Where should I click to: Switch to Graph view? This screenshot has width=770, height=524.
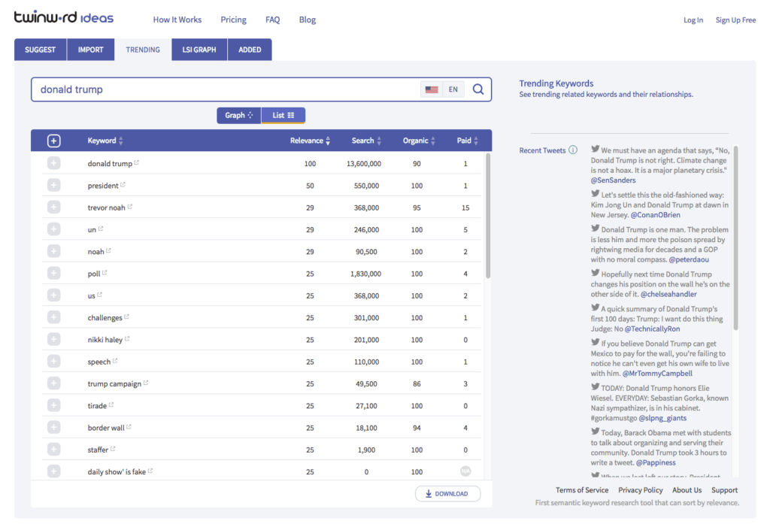click(x=238, y=116)
